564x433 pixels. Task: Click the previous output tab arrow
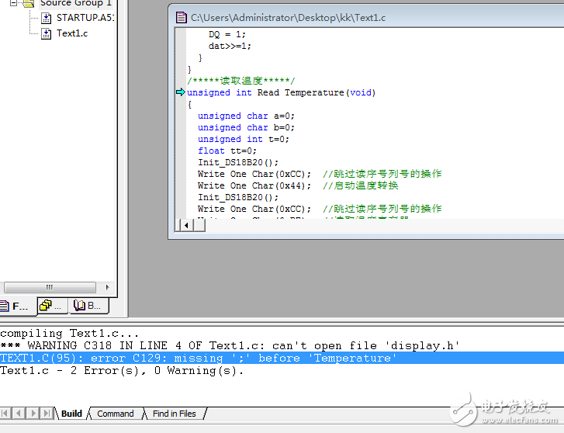click(x=19, y=413)
